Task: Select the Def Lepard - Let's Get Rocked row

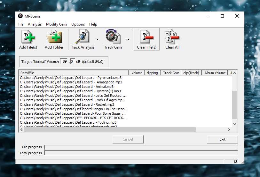Action: (x=73, y=96)
